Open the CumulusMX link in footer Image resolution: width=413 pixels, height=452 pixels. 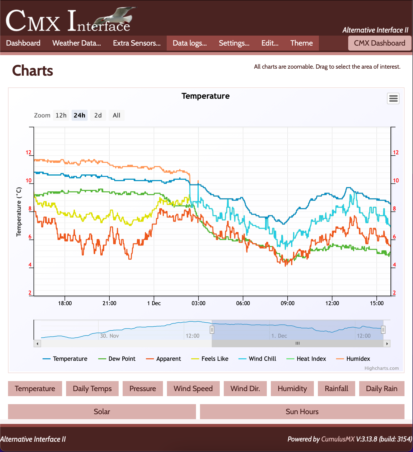[338, 439]
